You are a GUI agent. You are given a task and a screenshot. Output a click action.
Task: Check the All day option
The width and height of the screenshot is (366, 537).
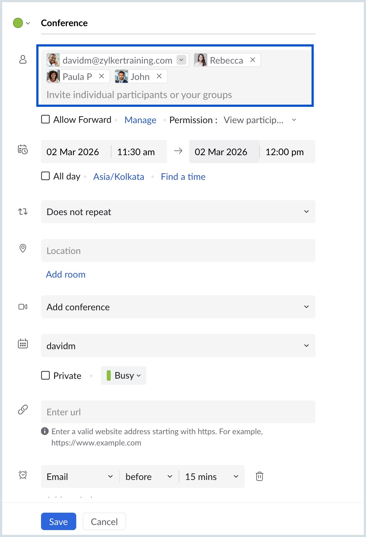click(45, 176)
